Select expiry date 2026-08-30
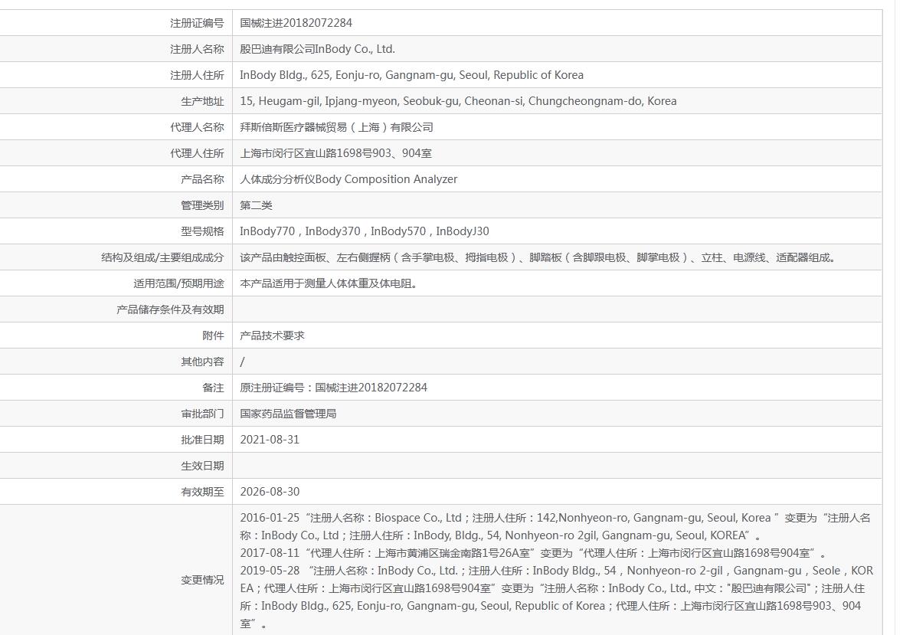This screenshot has width=903, height=635. pos(270,492)
